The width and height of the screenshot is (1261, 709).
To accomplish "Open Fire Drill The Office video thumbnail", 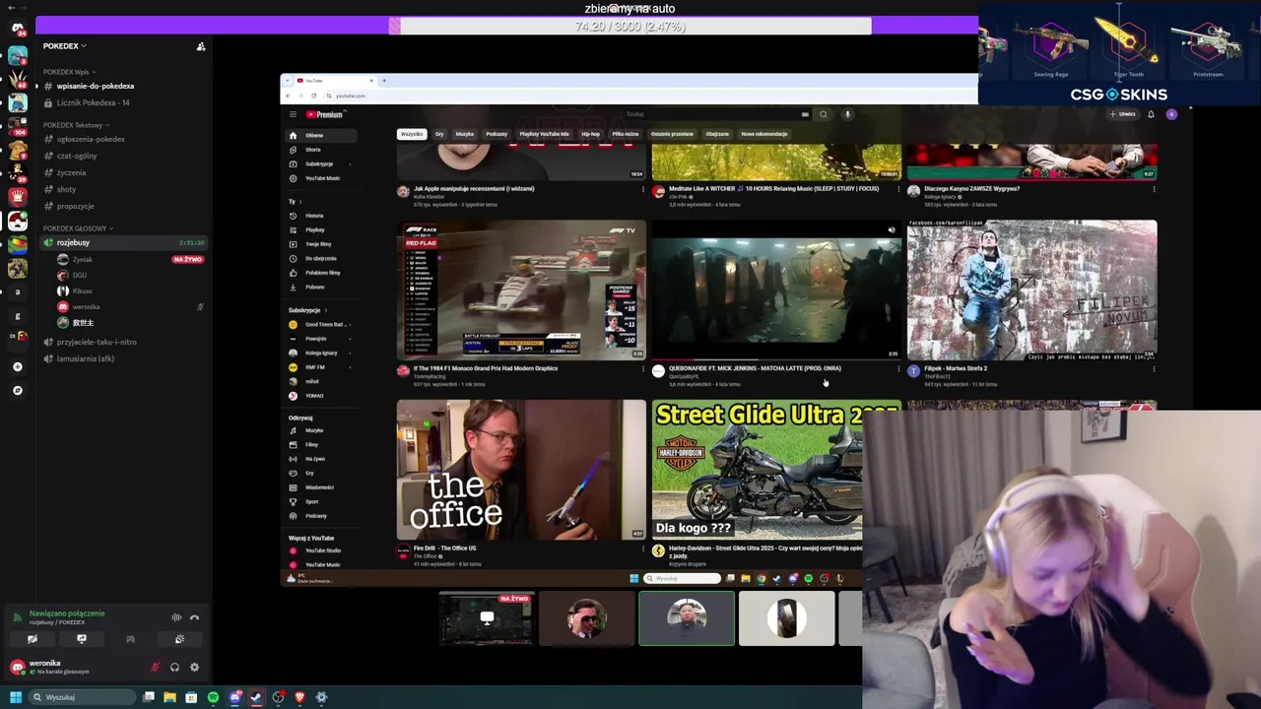I will 521,470.
